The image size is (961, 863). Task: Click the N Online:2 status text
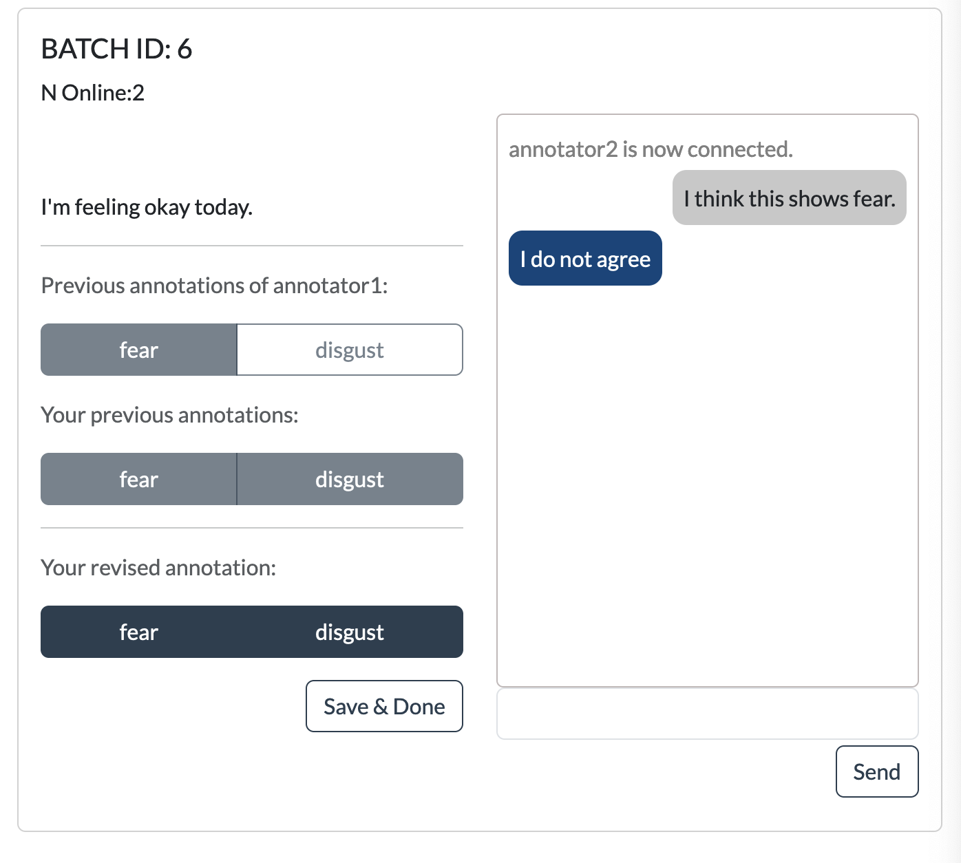click(93, 93)
